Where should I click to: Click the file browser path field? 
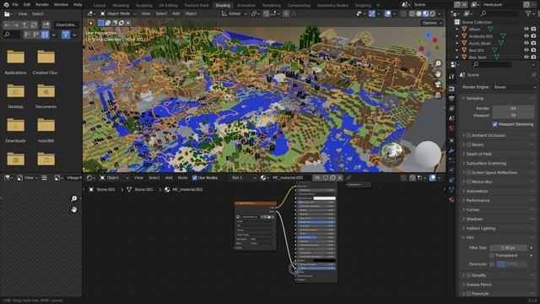67,25
